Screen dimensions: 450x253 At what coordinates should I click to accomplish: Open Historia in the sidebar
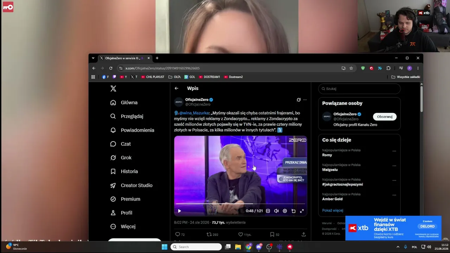coord(124,171)
